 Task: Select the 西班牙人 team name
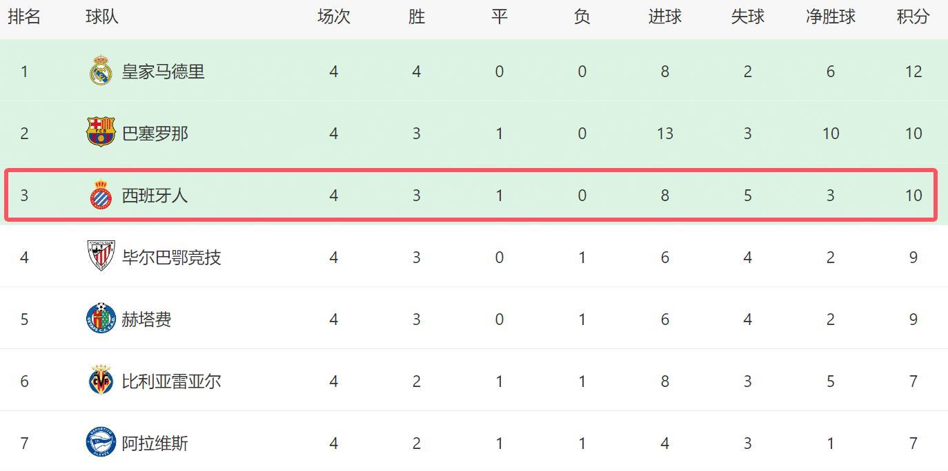point(155,196)
